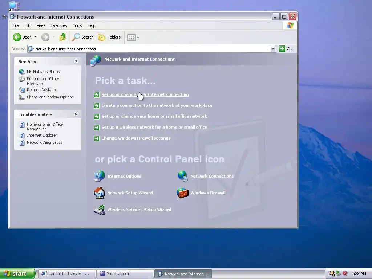Screen dimensions: 372x279
Task: Click the Views grid icon
Action: [x=131, y=37]
